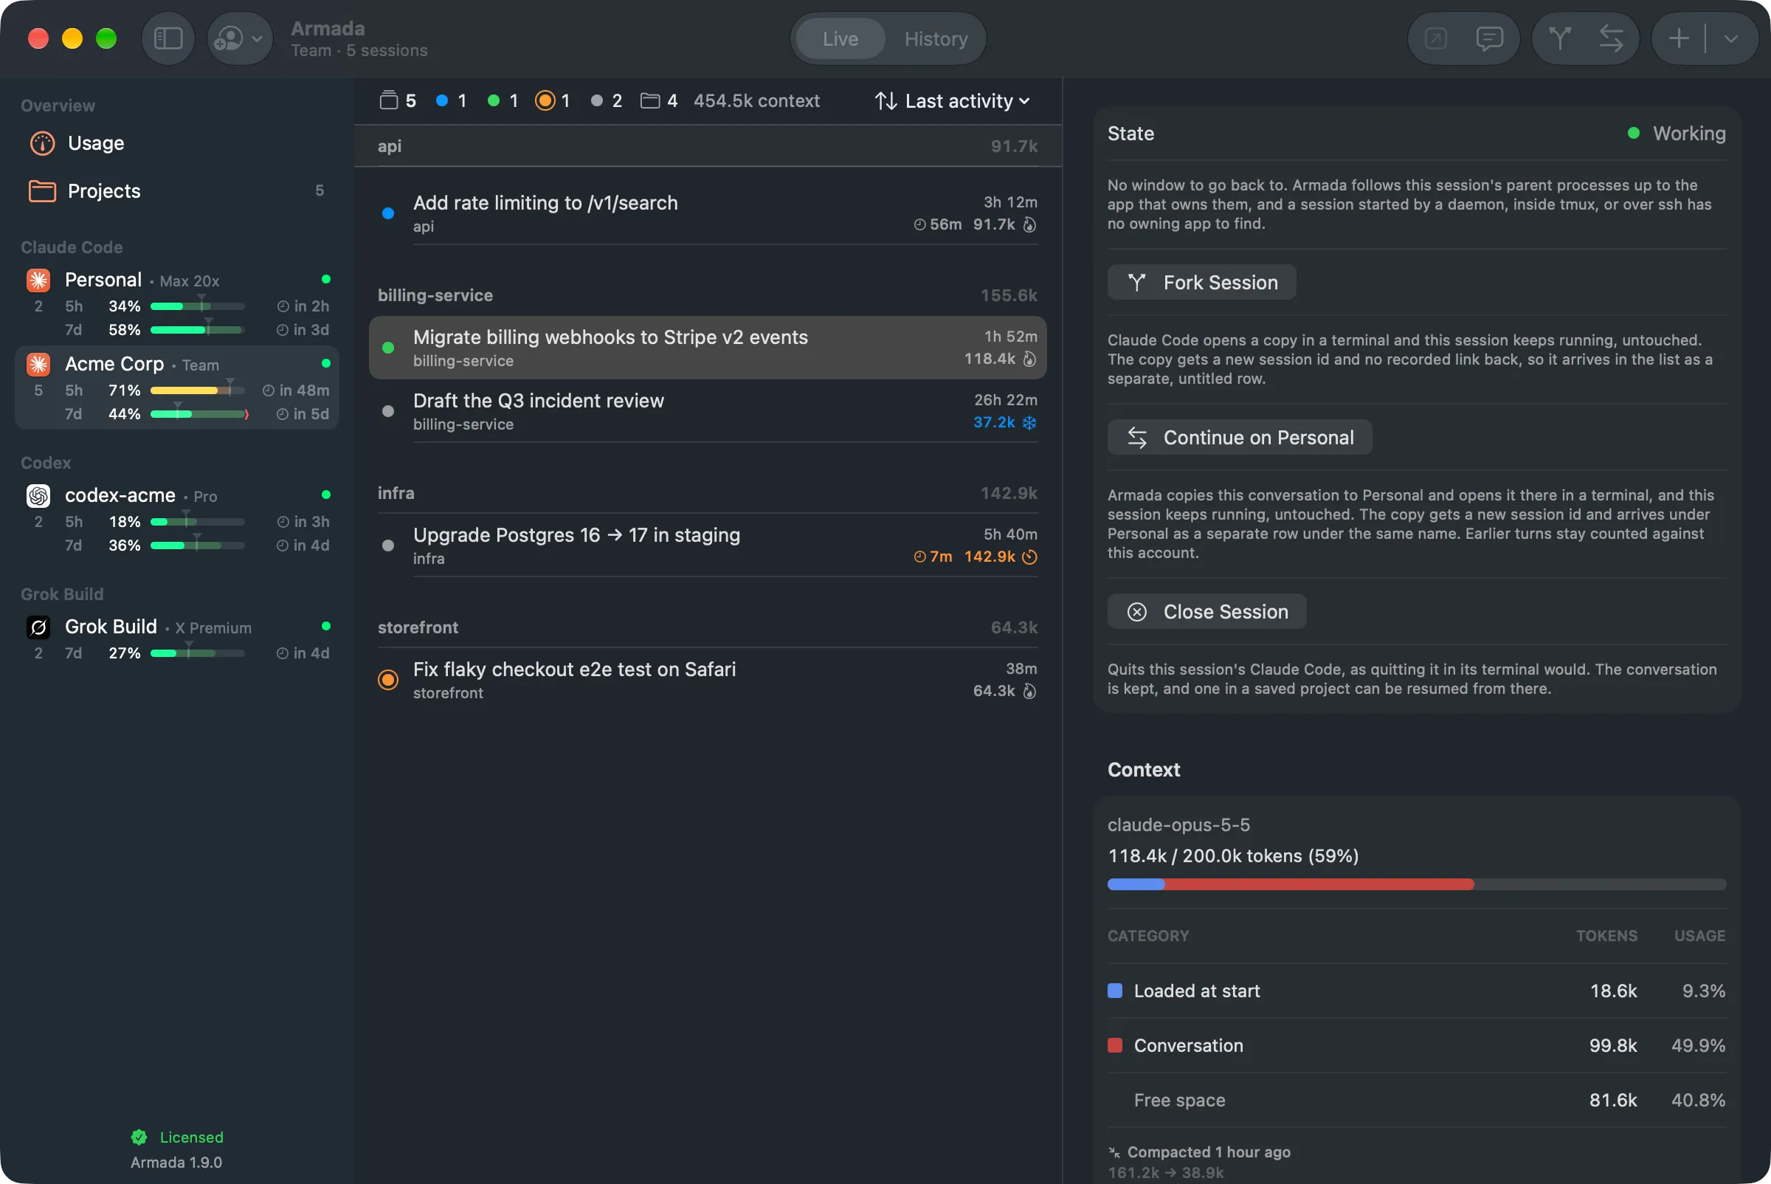Open Fix flaky checkout e2e test on Safari
The image size is (1771, 1184).
708,681
